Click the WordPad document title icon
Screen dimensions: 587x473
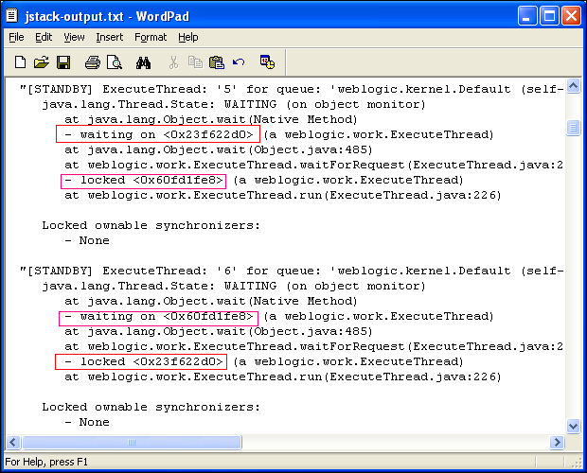click(x=12, y=16)
